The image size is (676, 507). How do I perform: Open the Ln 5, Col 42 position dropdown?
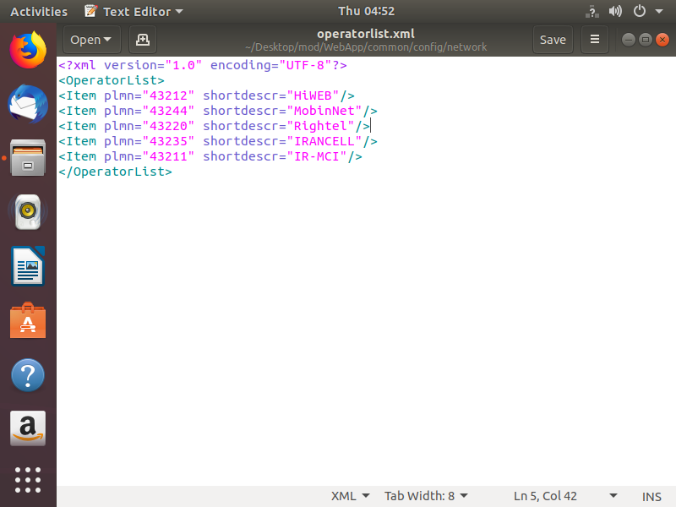(564, 496)
